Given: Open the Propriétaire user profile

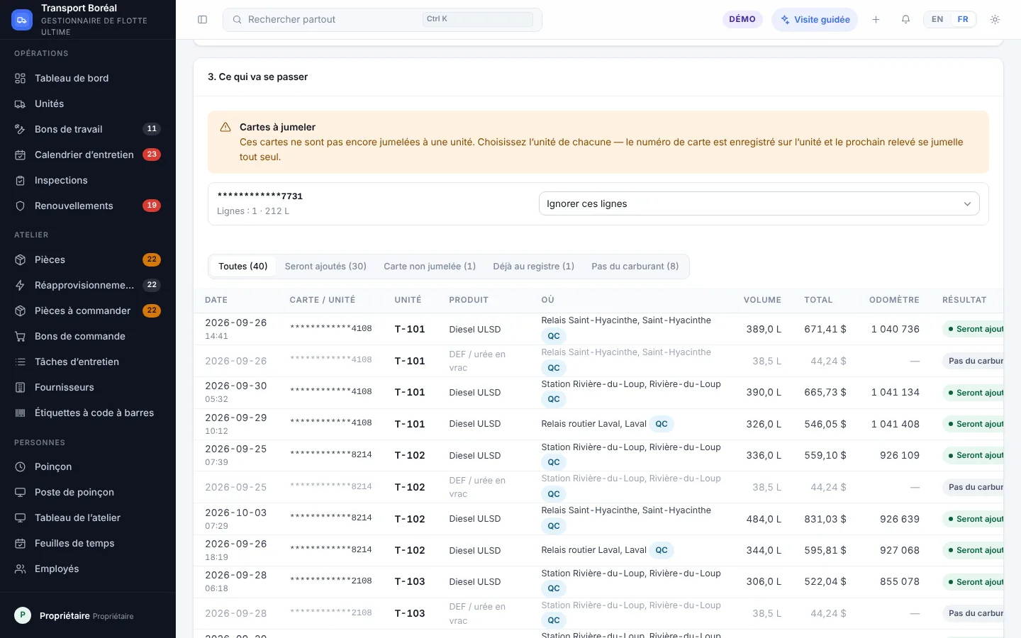Looking at the screenshot, I should click(88, 615).
